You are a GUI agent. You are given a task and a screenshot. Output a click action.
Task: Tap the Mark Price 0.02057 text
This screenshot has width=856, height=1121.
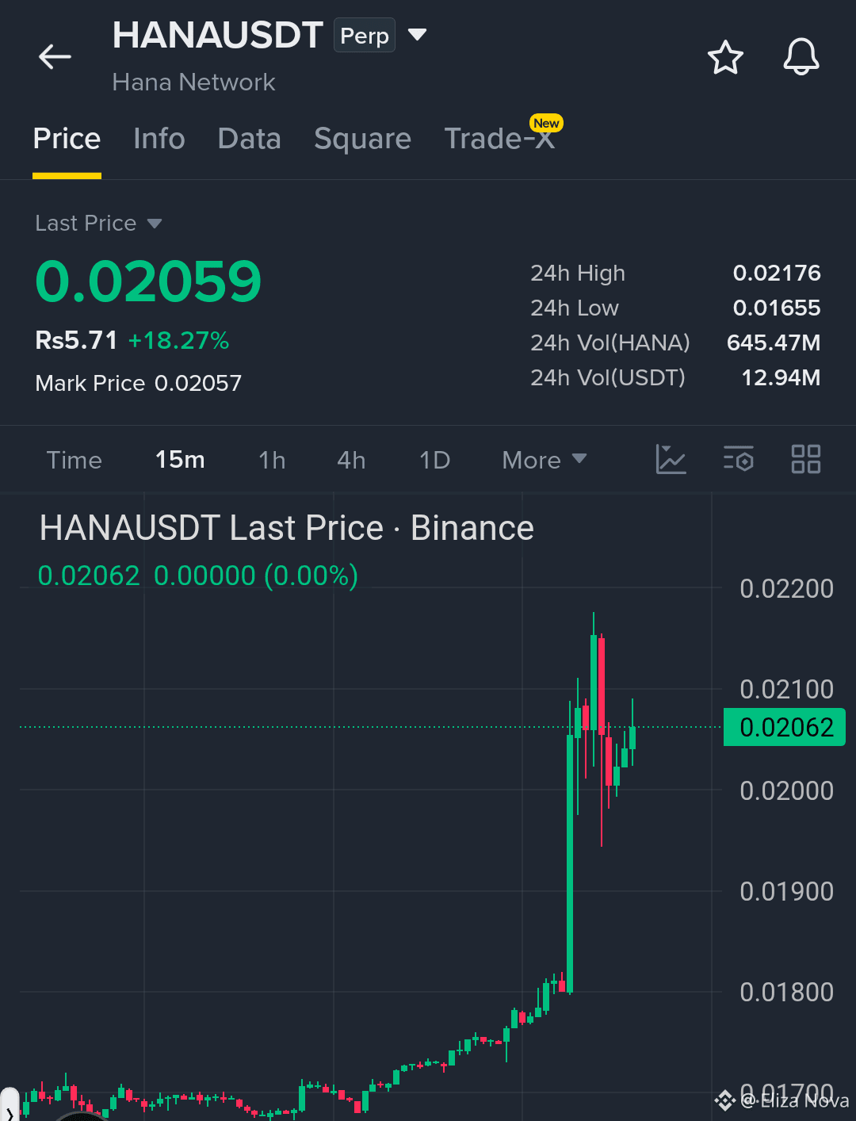tap(139, 384)
